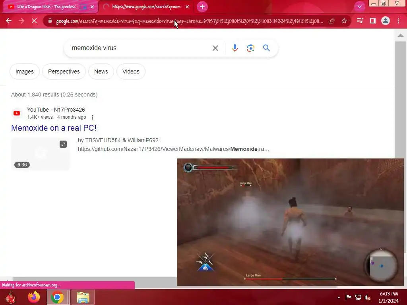Launch Firefox from taskbar

point(34,297)
